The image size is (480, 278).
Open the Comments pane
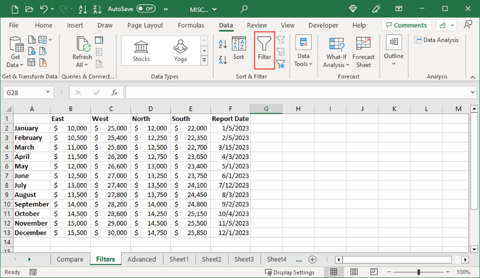coord(406,25)
